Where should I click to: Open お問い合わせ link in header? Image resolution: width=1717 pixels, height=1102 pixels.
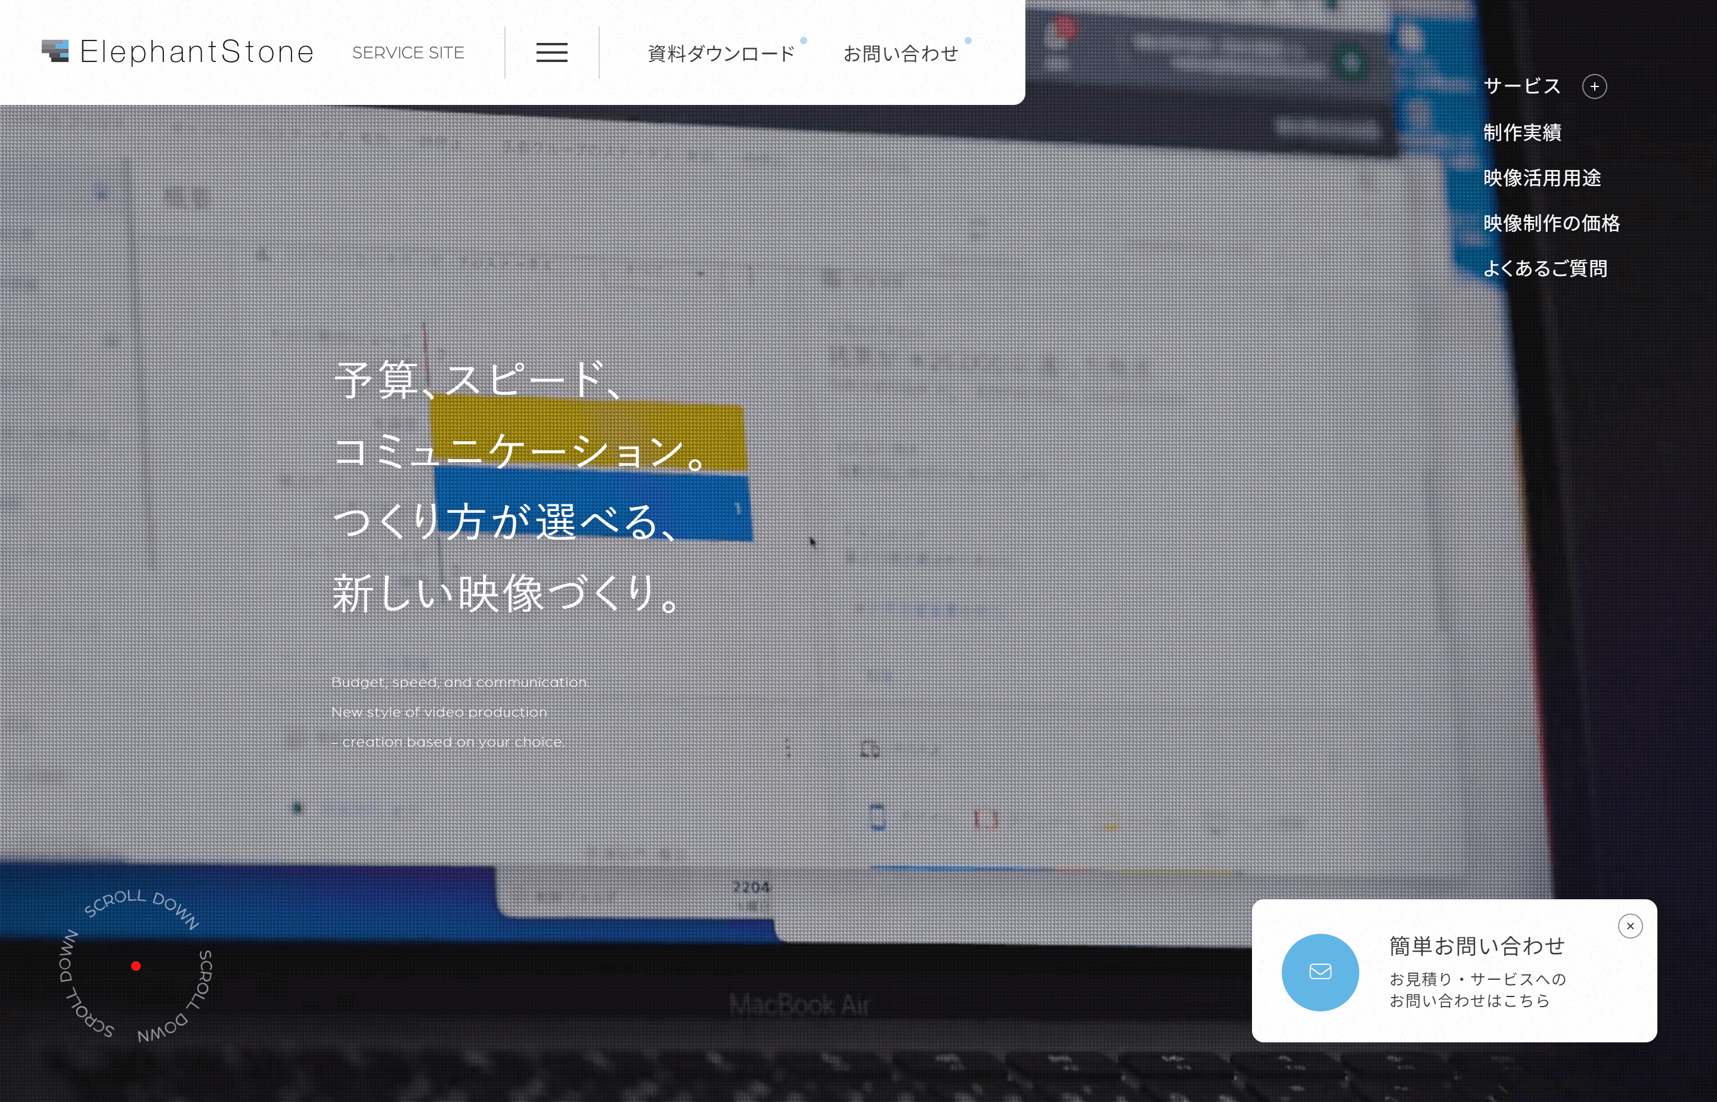tap(901, 54)
